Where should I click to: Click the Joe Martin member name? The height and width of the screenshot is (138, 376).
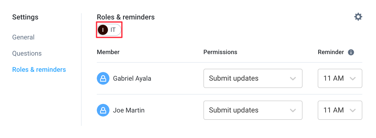click(129, 110)
